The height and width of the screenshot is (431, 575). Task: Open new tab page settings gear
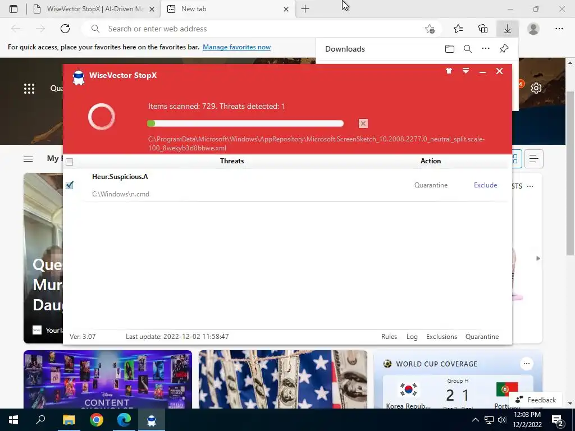click(536, 88)
